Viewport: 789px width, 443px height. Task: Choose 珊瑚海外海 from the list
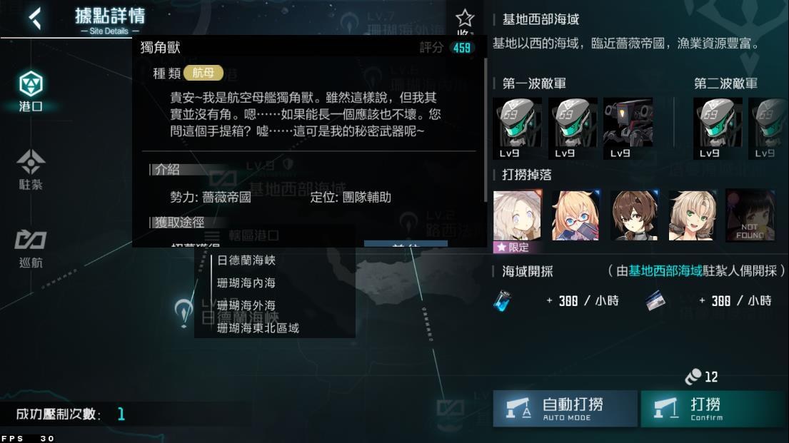coord(246,305)
